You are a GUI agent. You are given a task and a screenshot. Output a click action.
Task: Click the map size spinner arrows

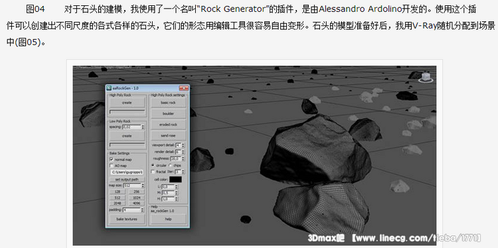[x=143, y=186]
